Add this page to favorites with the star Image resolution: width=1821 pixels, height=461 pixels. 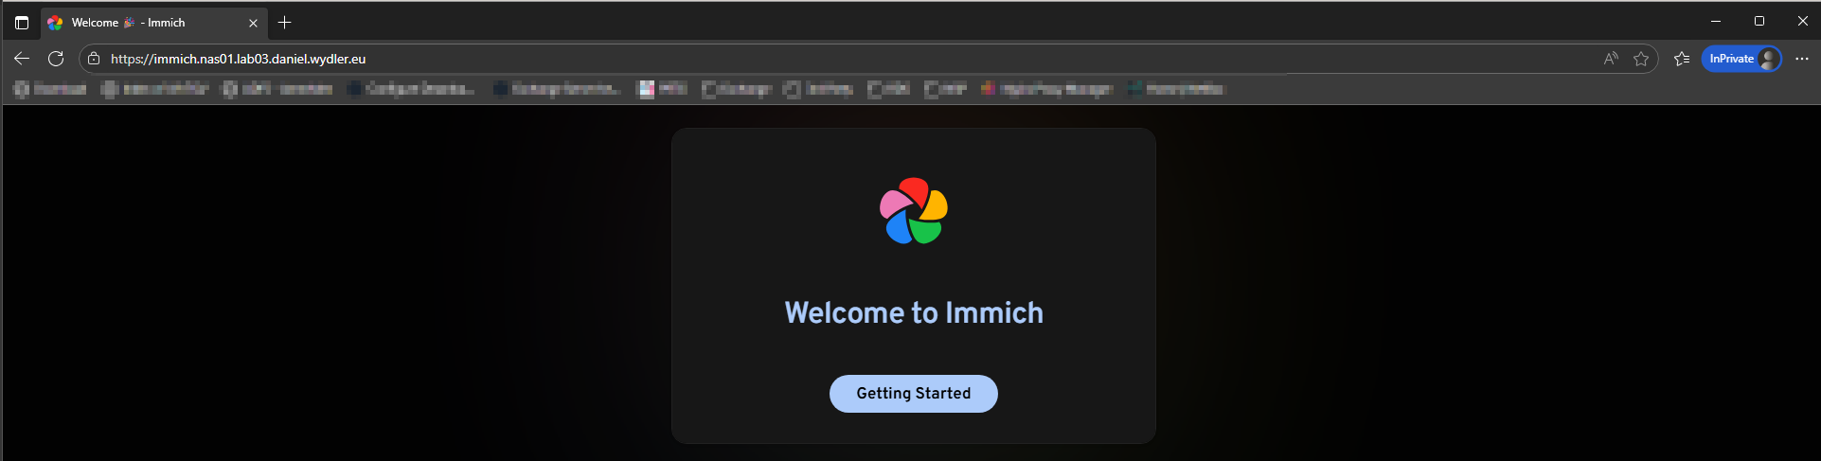(x=1641, y=59)
